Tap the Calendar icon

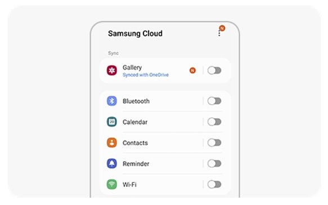(x=112, y=122)
